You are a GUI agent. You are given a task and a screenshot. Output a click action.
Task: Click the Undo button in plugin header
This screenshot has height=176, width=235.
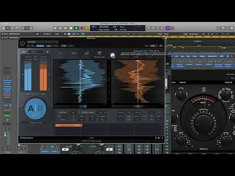click(x=64, y=46)
